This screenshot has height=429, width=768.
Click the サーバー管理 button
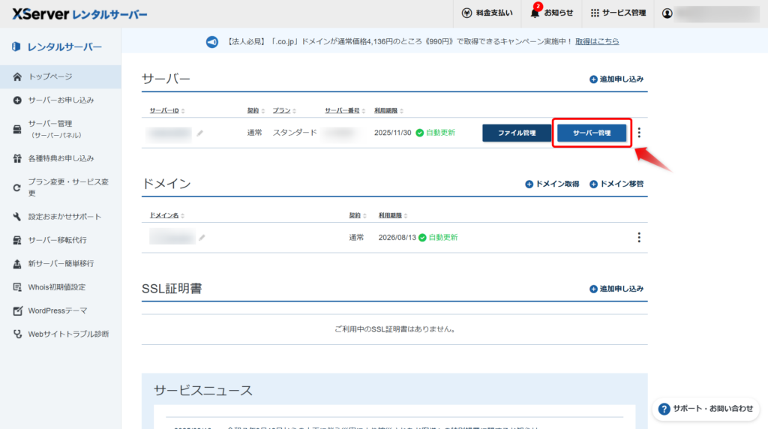click(x=592, y=133)
